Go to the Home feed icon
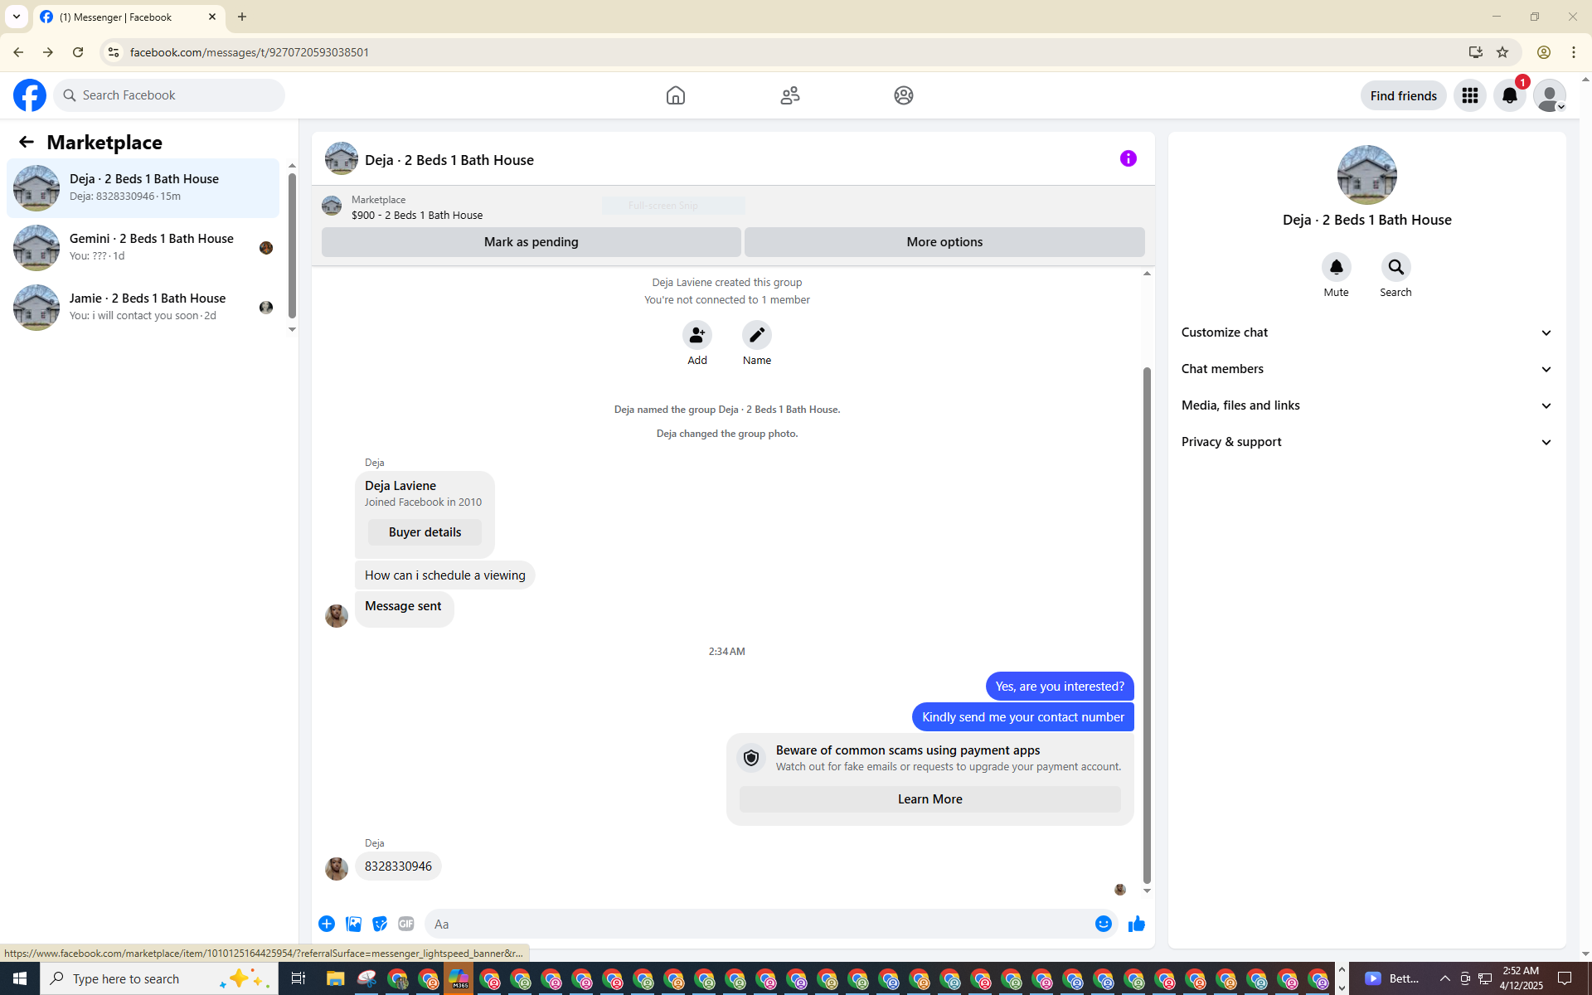Image resolution: width=1592 pixels, height=995 pixels. pyautogui.click(x=676, y=95)
